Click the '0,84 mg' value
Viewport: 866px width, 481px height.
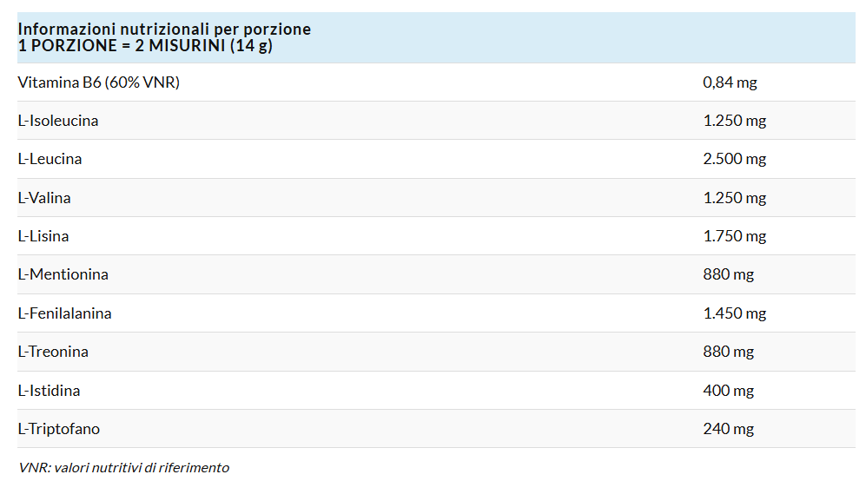pyautogui.click(x=730, y=82)
